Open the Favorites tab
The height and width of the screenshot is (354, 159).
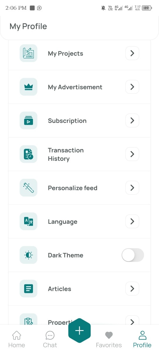109,340
